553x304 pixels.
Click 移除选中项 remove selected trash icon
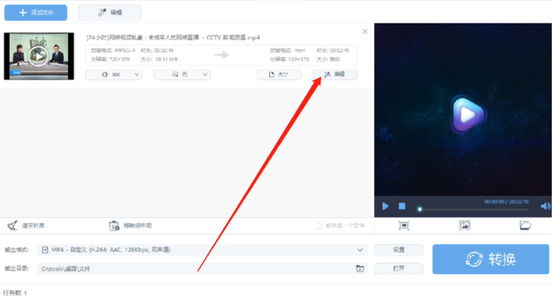(x=114, y=226)
